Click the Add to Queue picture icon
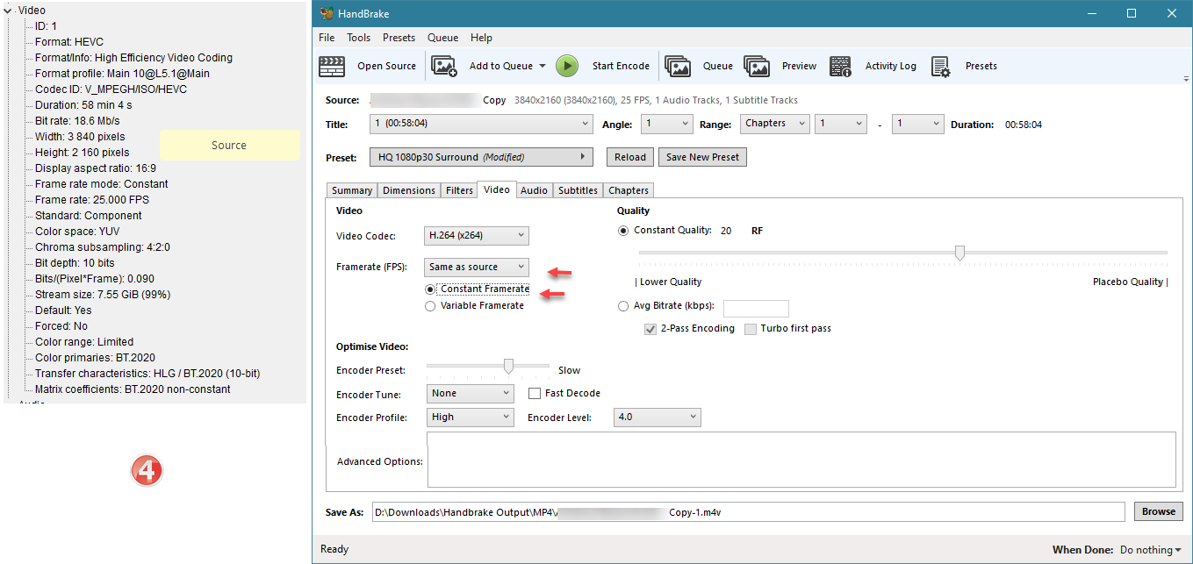This screenshot has height=564, width=1193. pos(444,66)
